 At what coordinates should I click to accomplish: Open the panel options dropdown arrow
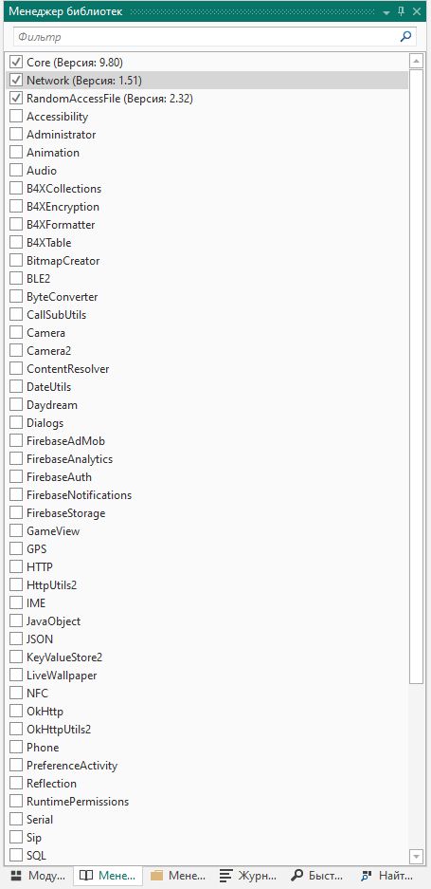point(386,12)
